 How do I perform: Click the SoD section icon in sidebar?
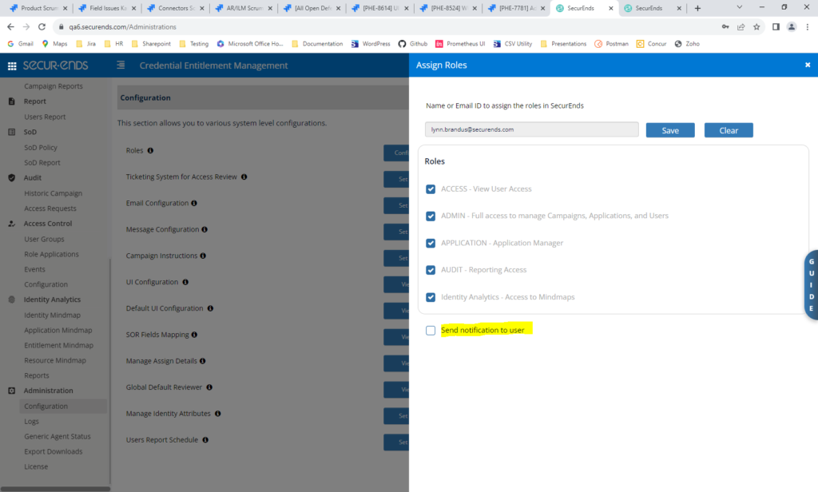point(11,132)
